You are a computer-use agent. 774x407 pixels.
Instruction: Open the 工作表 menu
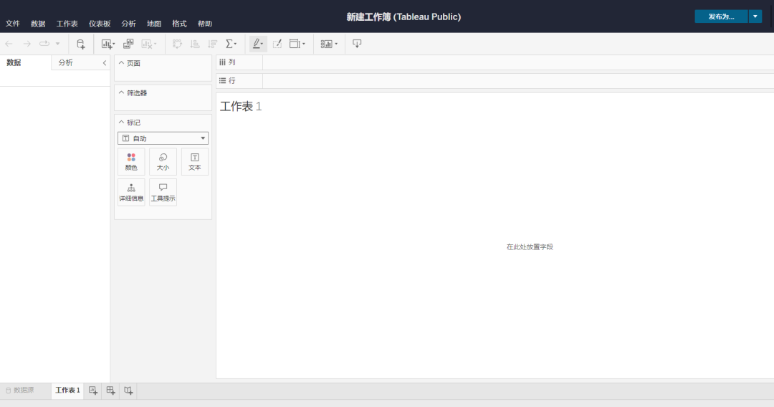[x=67, y=24]
